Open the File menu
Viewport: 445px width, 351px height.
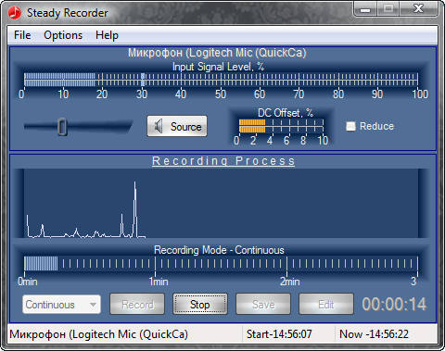click(x=22, y=35)
